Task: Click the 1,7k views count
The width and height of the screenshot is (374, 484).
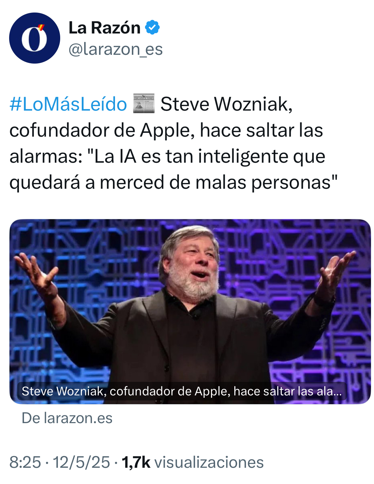Action: [136, 462]
